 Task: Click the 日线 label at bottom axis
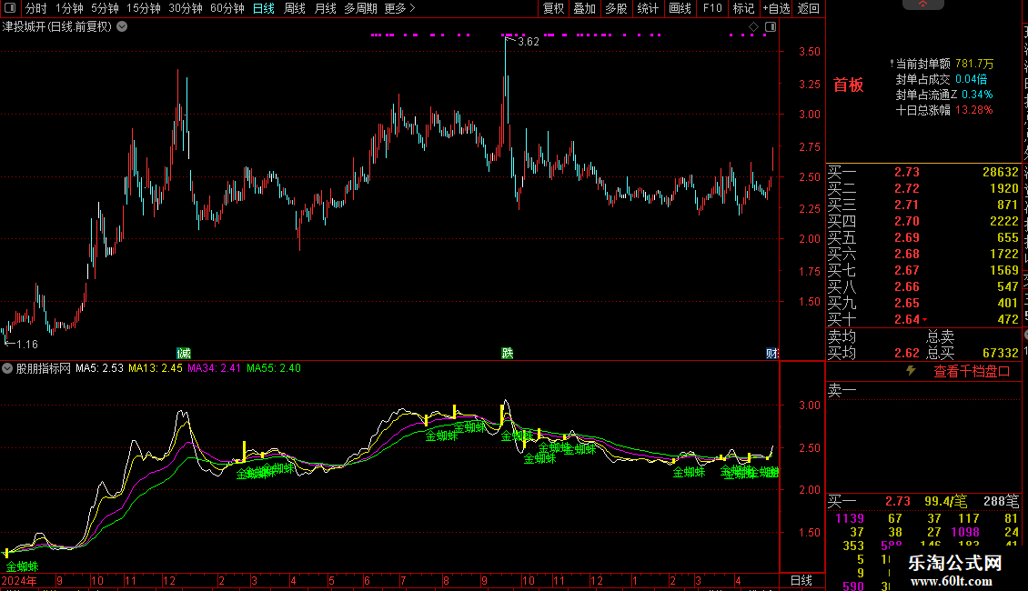pyautogui.click(x=801, y=580)
